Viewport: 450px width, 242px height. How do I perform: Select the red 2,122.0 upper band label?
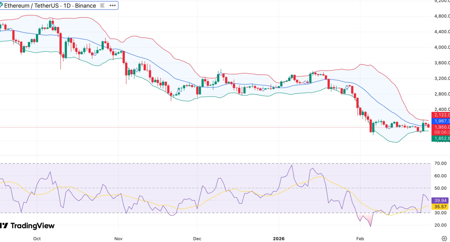(x=440, y=115)
